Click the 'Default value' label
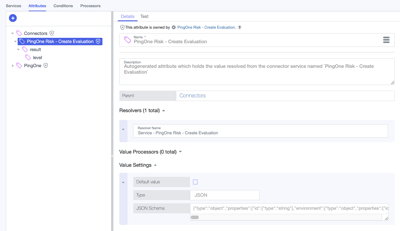Image resolution: width=400 pixels, height=231 pixels. (x=148, y=182)
